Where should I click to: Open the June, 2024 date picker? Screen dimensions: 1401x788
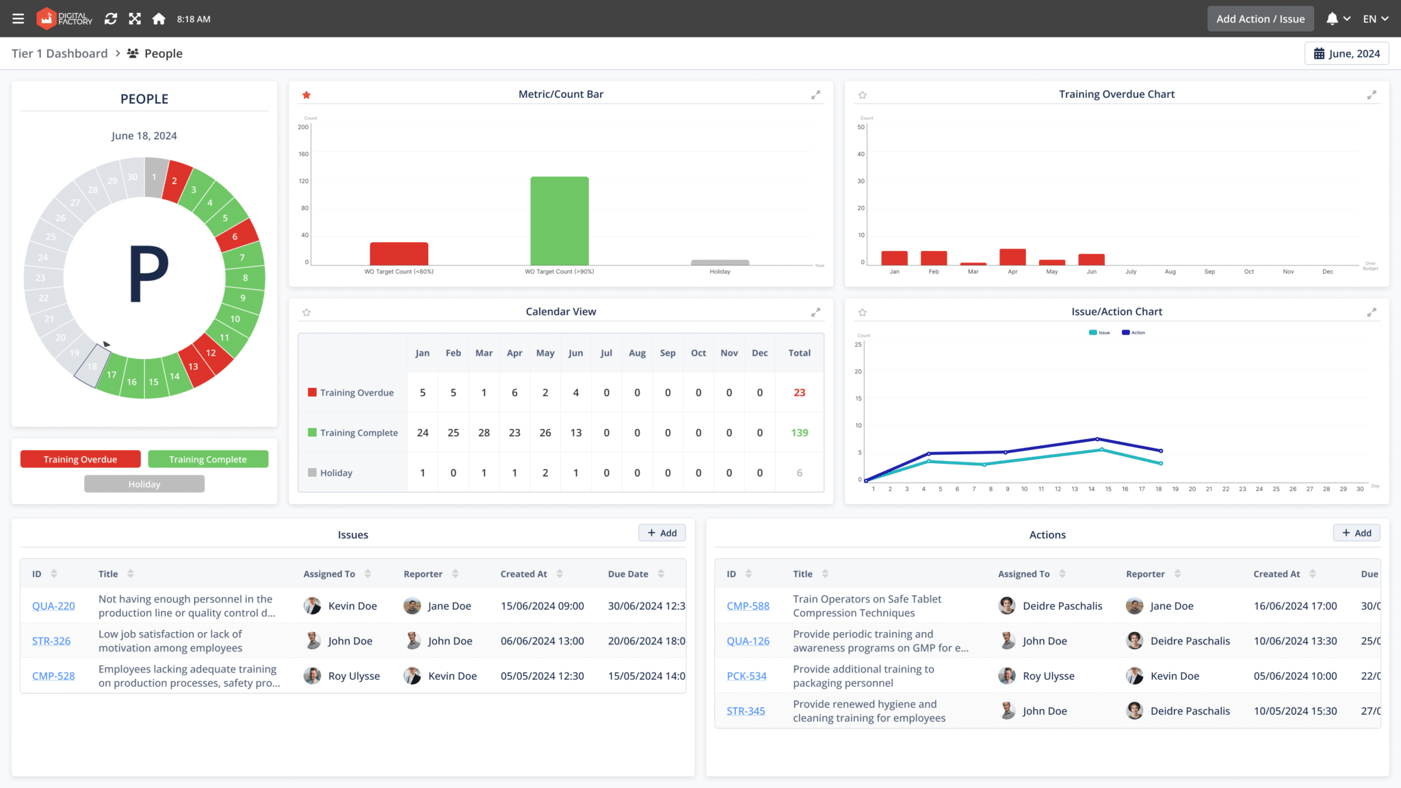click(x=1346, y=53)
